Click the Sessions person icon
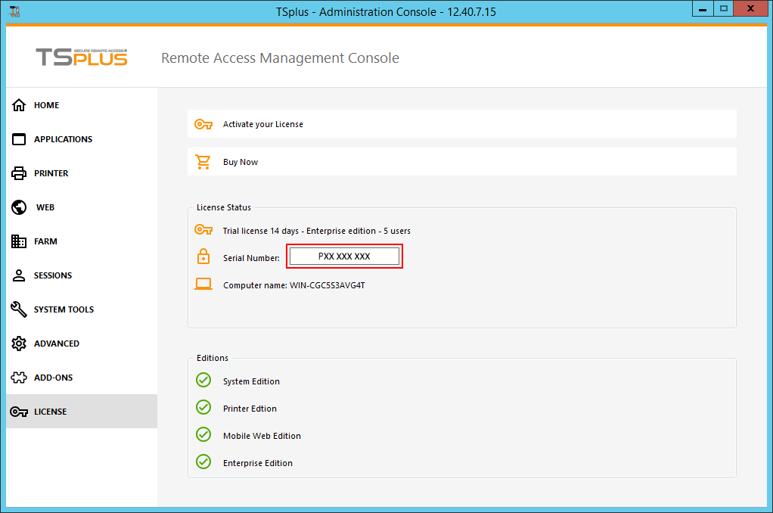The height and width of the screenshot is (513, 773). pos(19,275)
